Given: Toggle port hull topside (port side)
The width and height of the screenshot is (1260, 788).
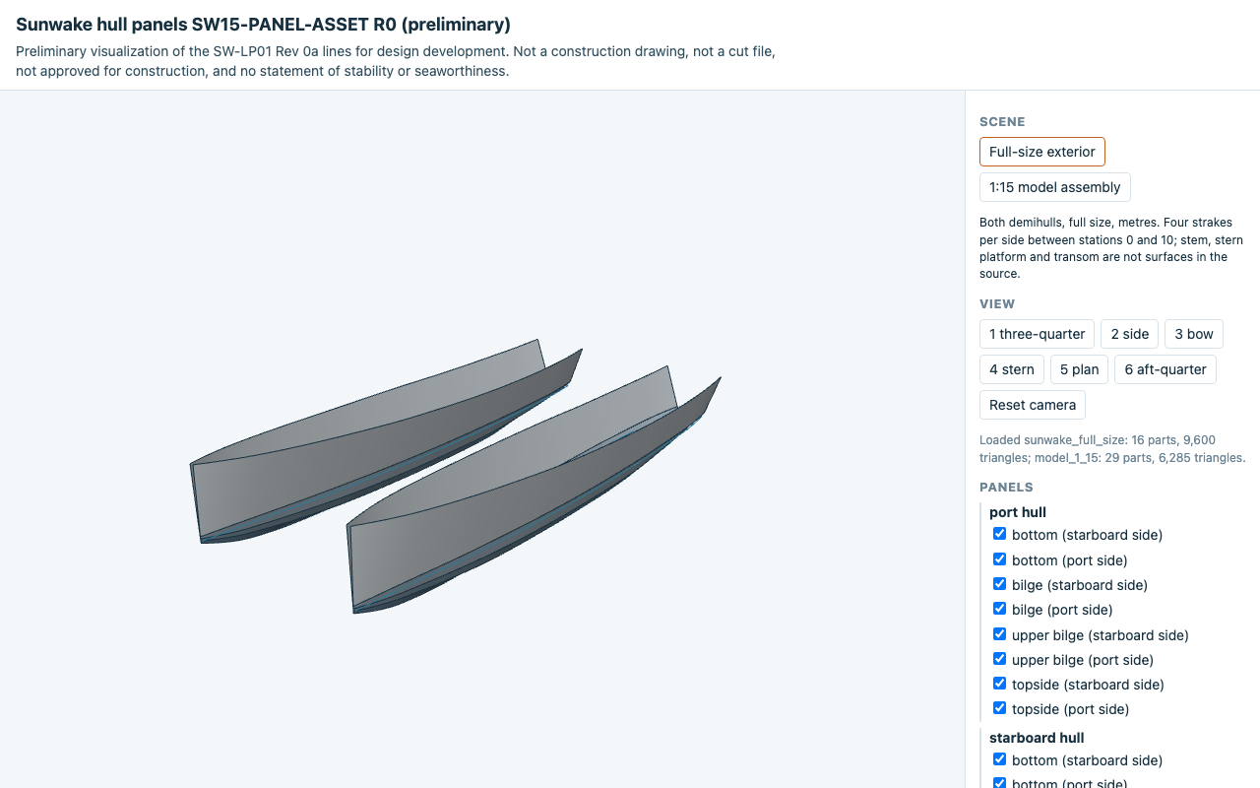Looking at the screenshot, I should tap(999, 708).
